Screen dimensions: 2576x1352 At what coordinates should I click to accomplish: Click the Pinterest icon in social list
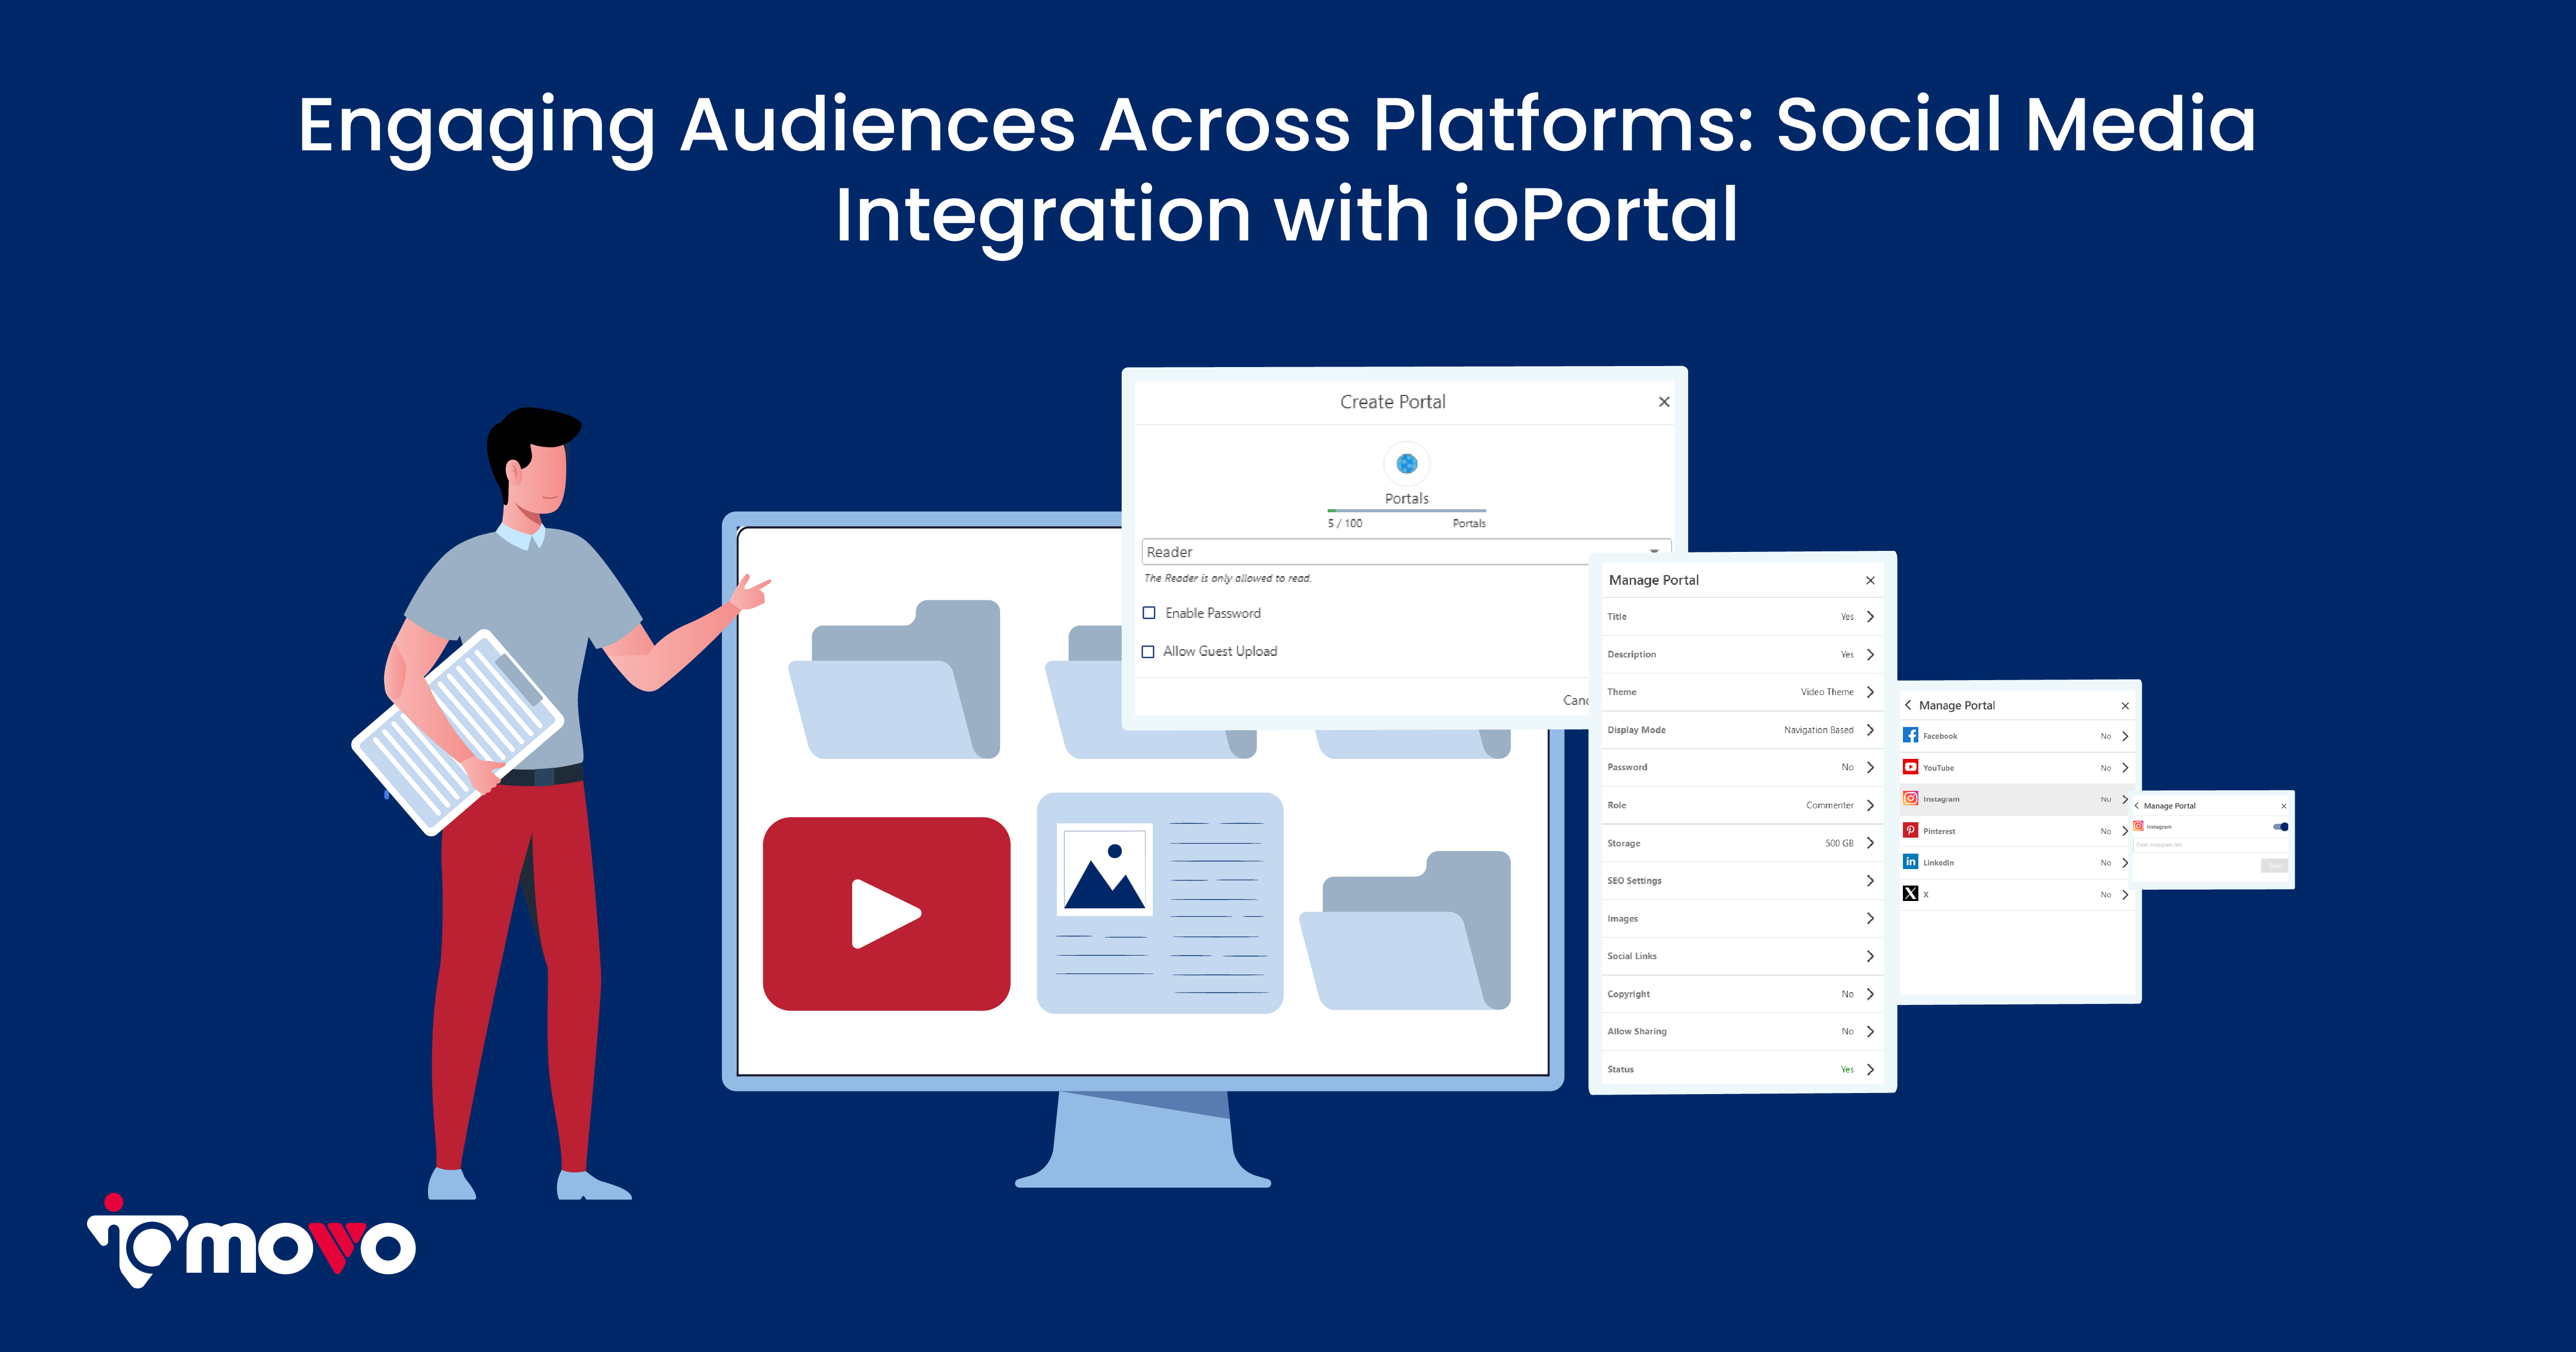[x=1910, y=830]
